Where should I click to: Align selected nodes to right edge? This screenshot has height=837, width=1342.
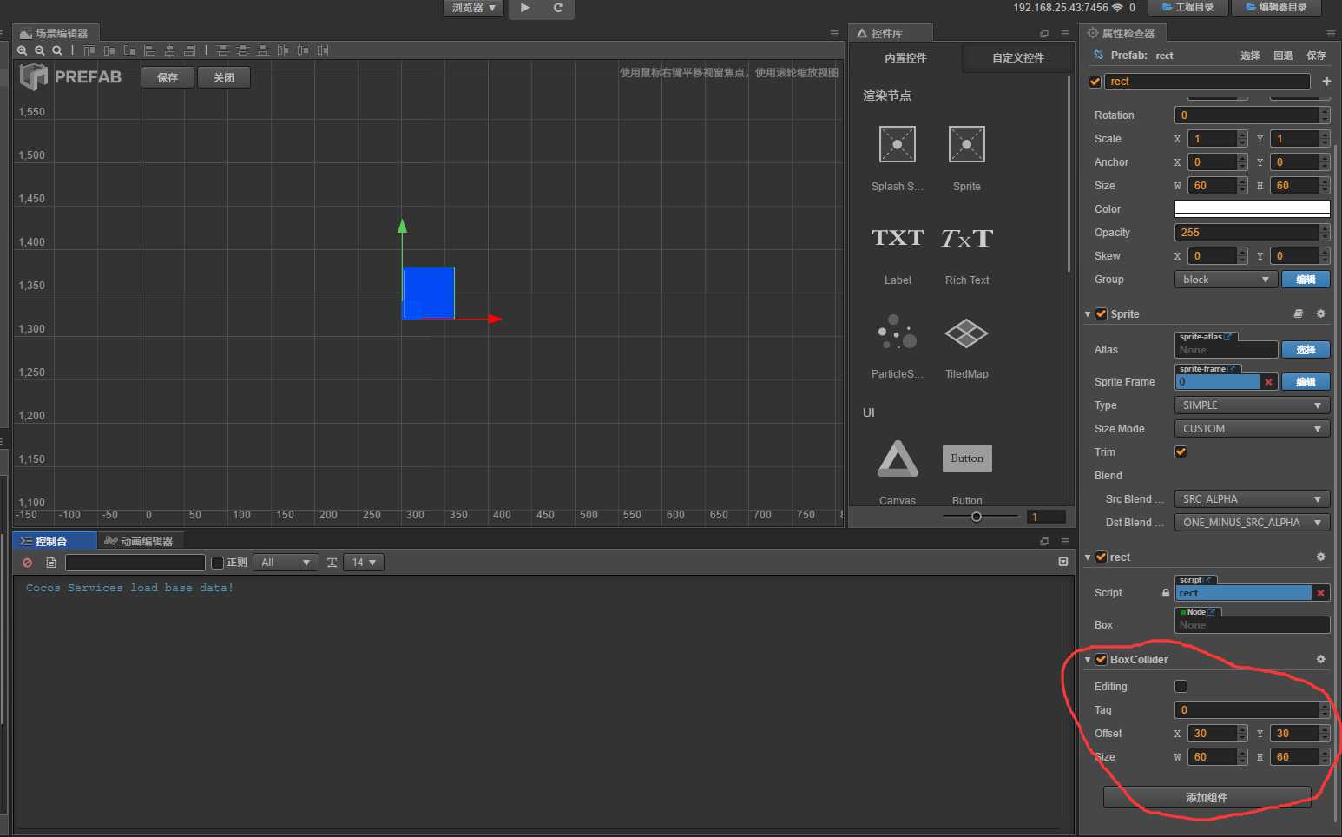click(189, 50)
